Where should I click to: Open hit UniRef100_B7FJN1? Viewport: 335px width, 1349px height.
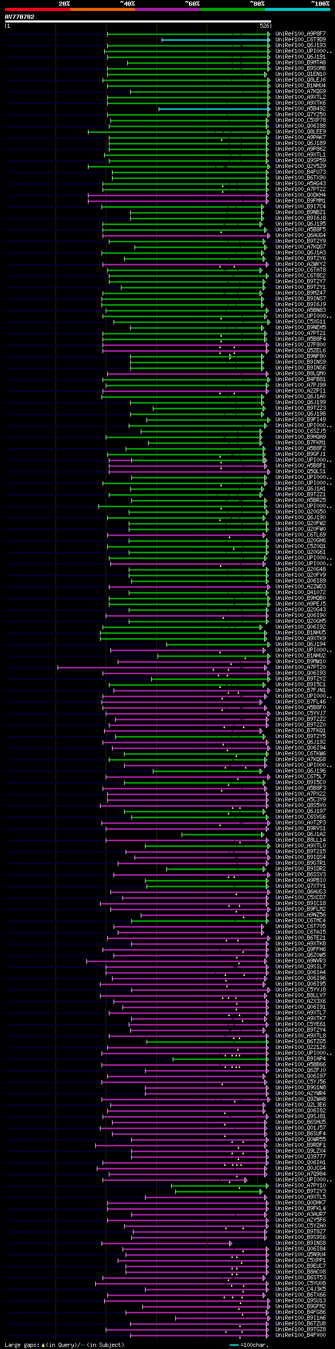pos(300,691)
